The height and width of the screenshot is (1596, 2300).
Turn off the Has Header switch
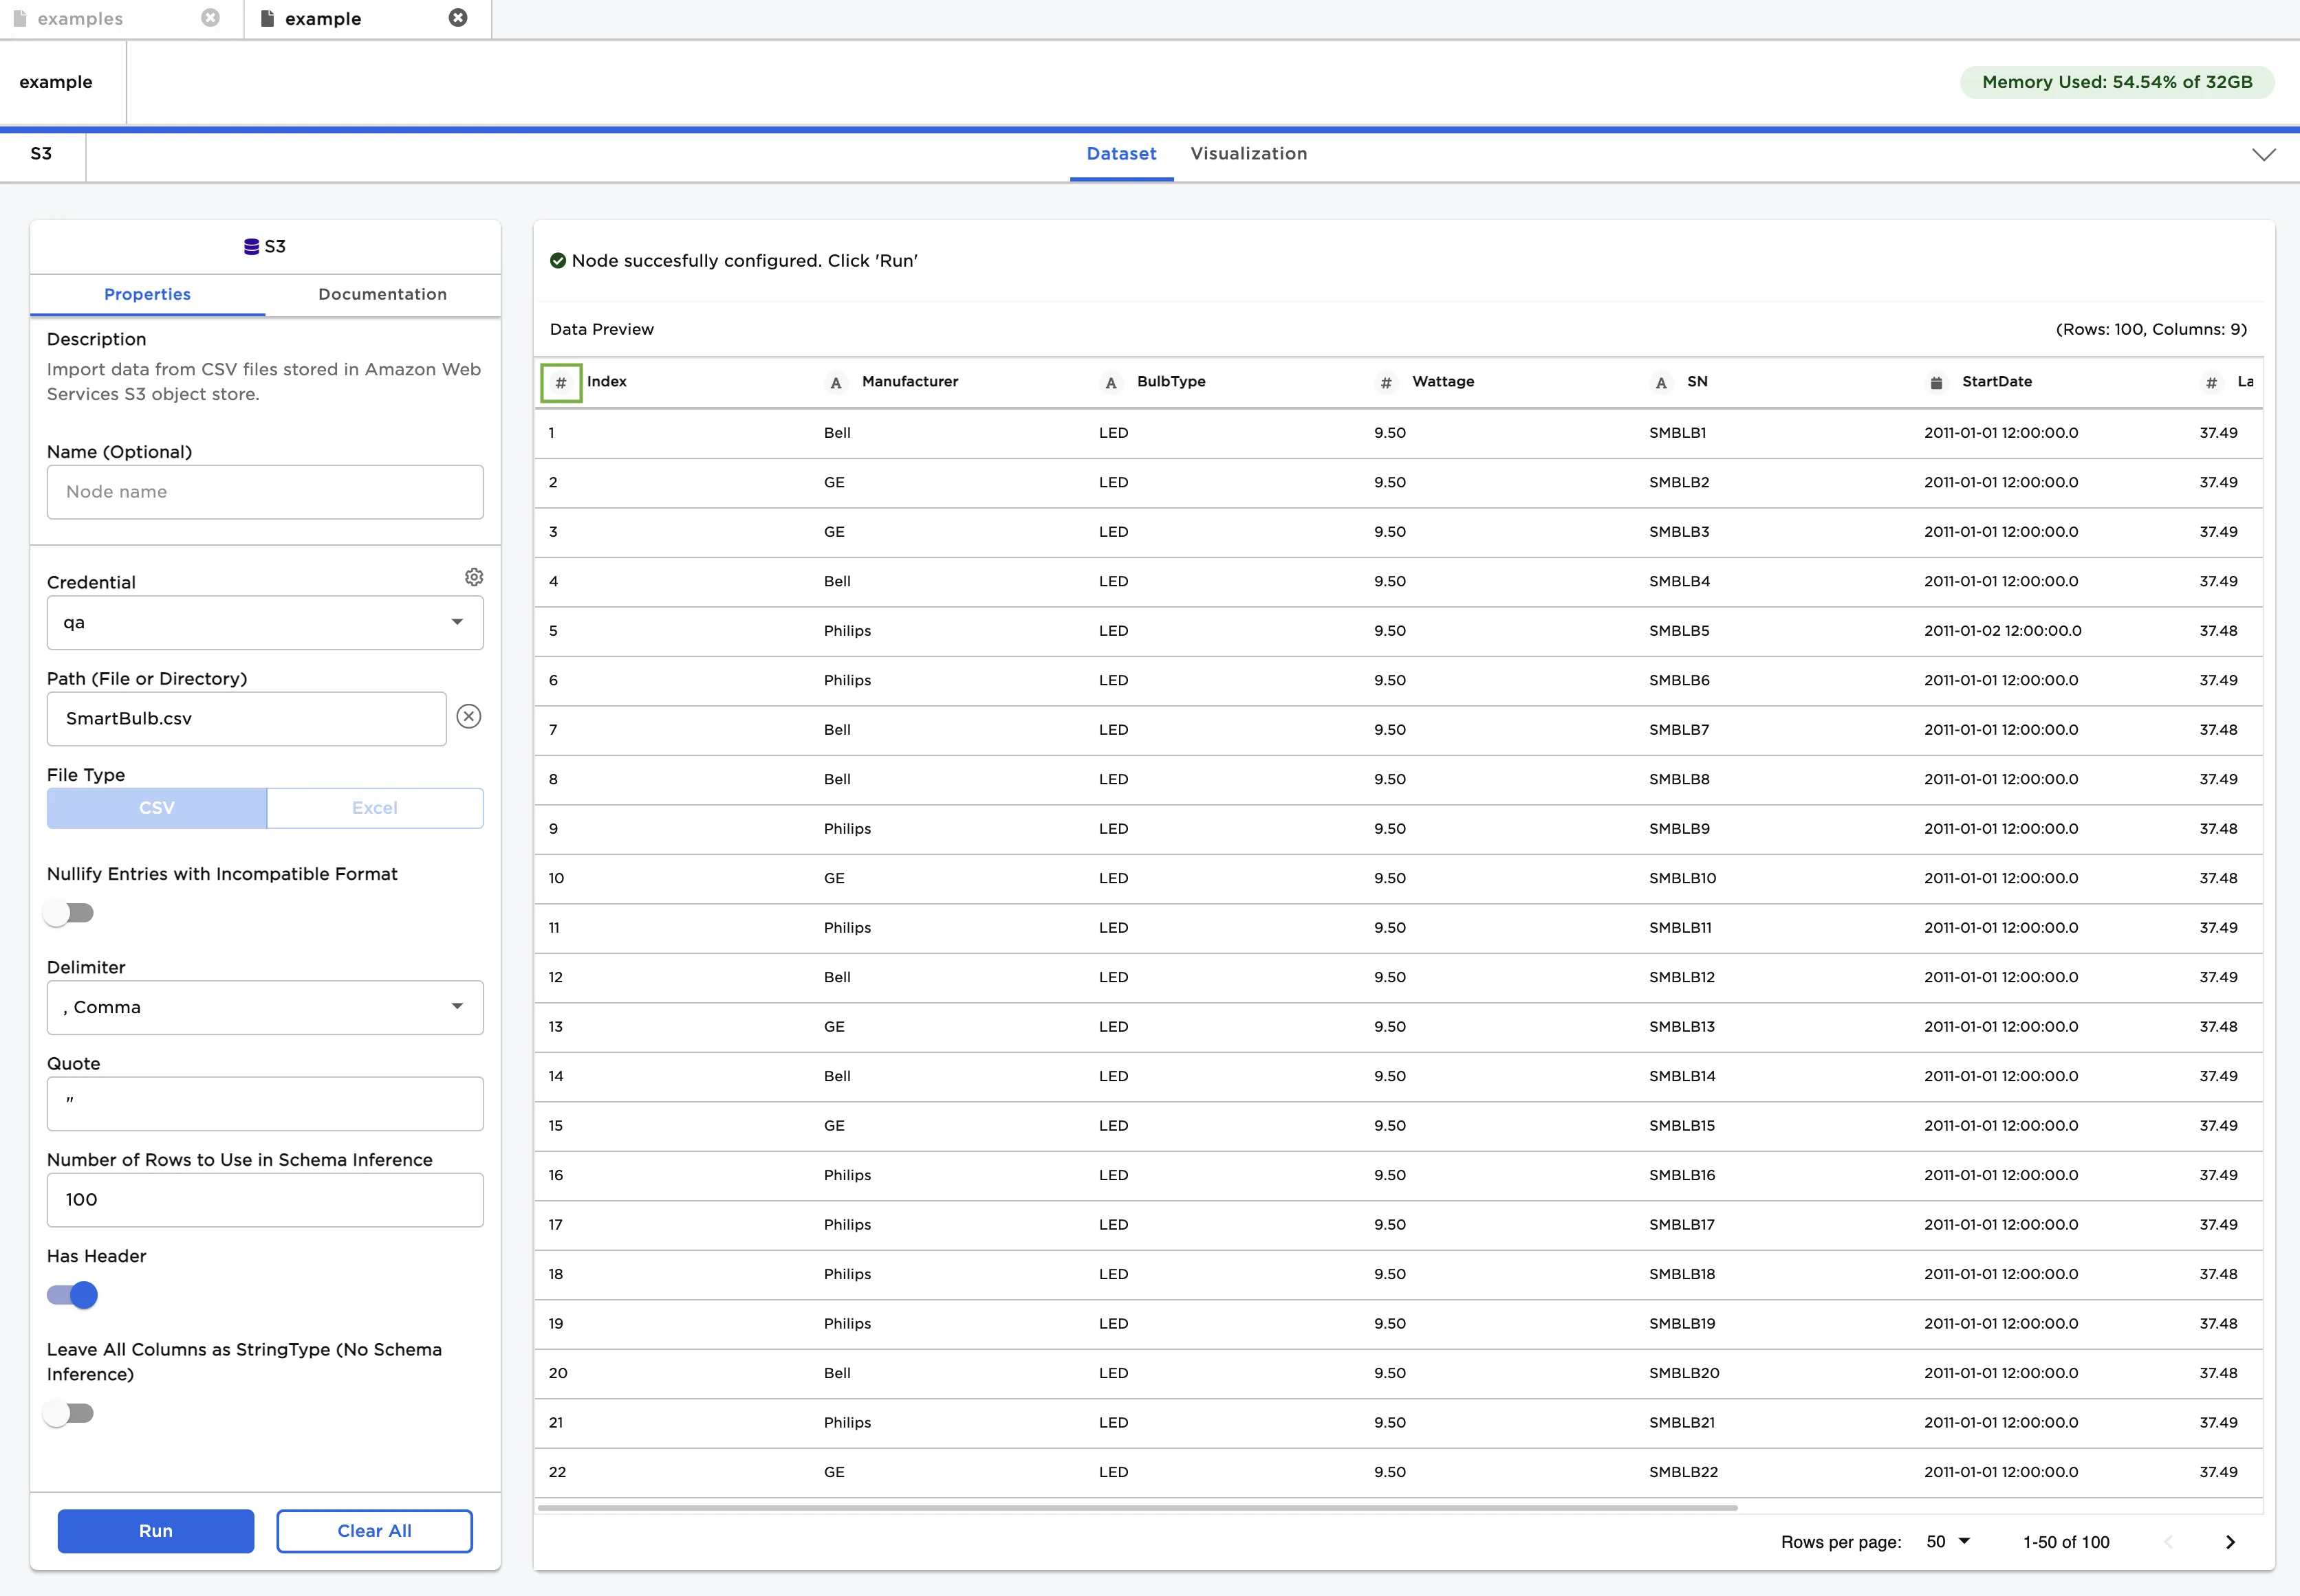72,1296
